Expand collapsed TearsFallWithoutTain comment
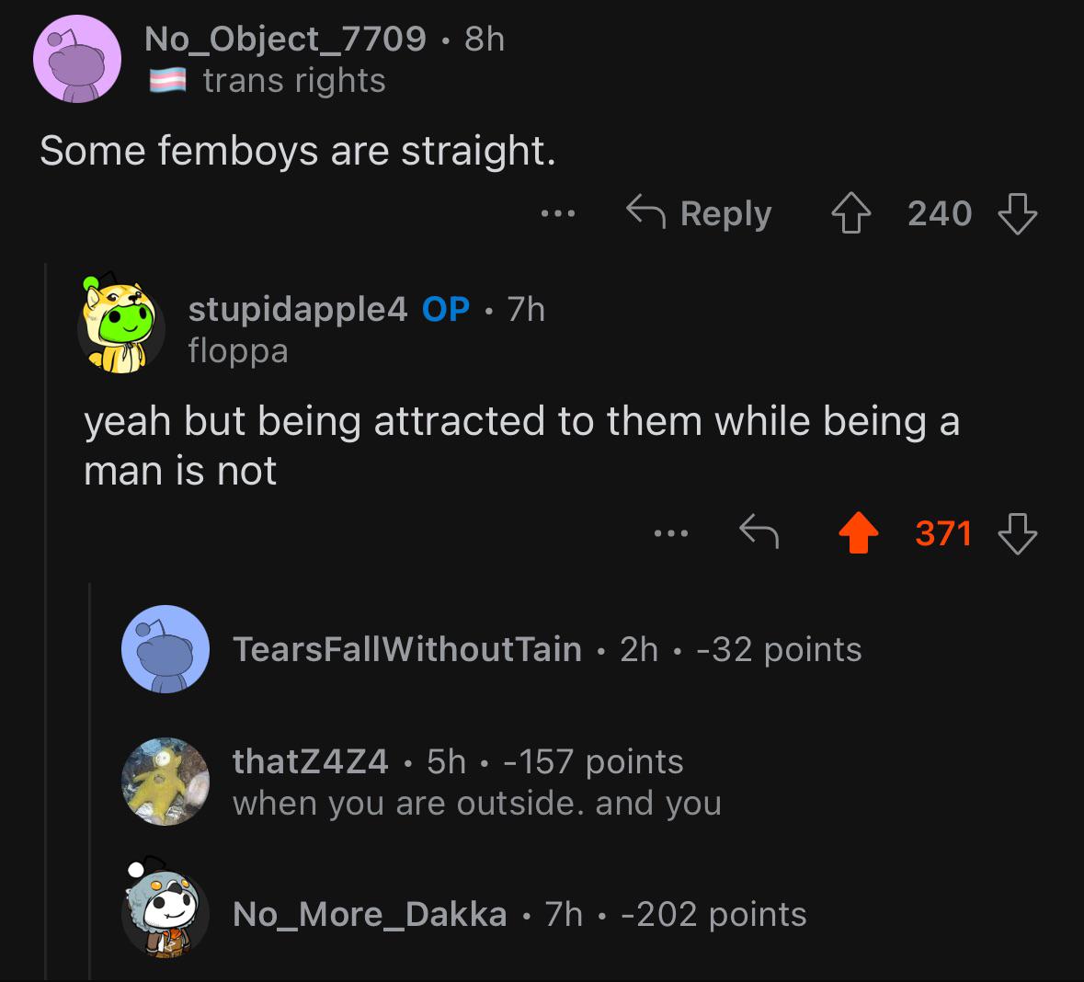Viewport: 1084px width, 982px height. click(x=547, y=649)
